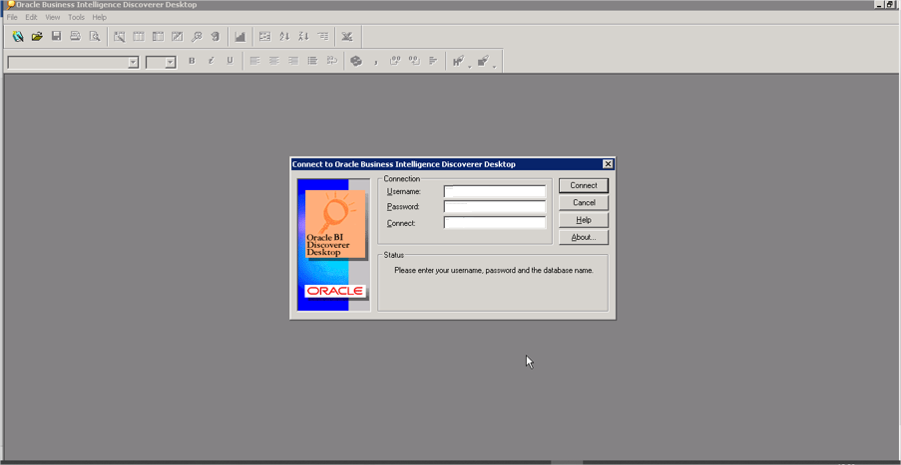Click the Print toolbar icon
901x465 pixels.
pos(75,37)
